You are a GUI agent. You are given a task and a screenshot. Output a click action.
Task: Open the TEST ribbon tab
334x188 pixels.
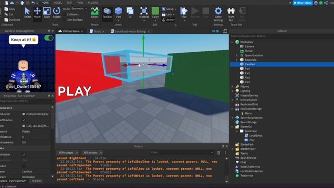coord(69,3)
